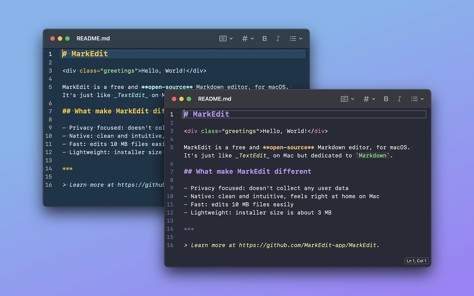Viewport: 474px width, 296px height.
Task: Click 'Hello, World!' text in the front window
Action: coord(285,131)
